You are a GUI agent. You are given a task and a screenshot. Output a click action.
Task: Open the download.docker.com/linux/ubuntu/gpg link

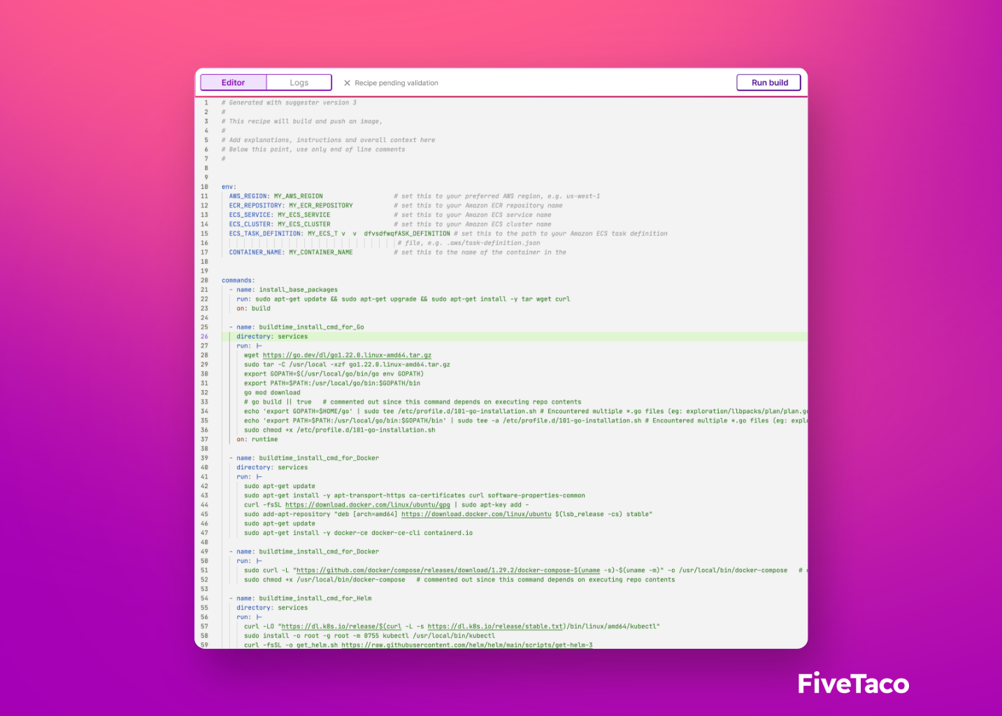368,505
